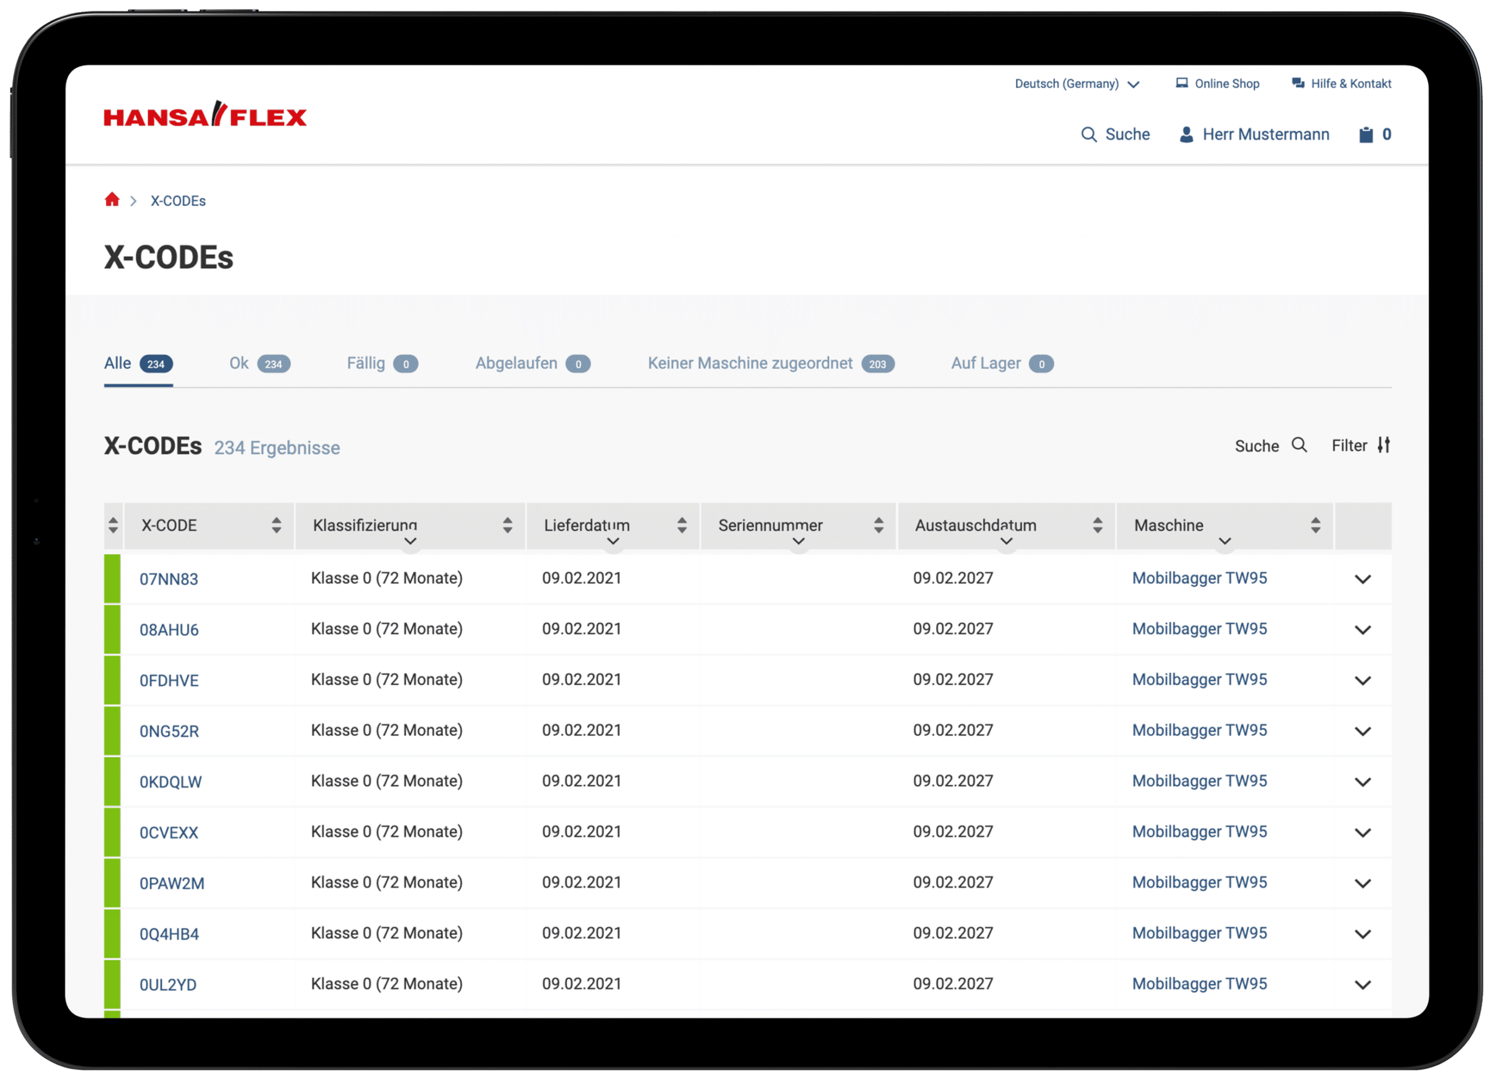Open the Filter sliders icon
The width and height of the screenshot is (1496, 1084).
(1383, 445)
